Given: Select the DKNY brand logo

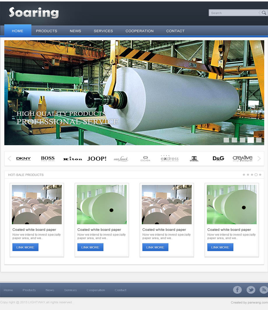Looking at the screenshot, I should click(24, 159).
